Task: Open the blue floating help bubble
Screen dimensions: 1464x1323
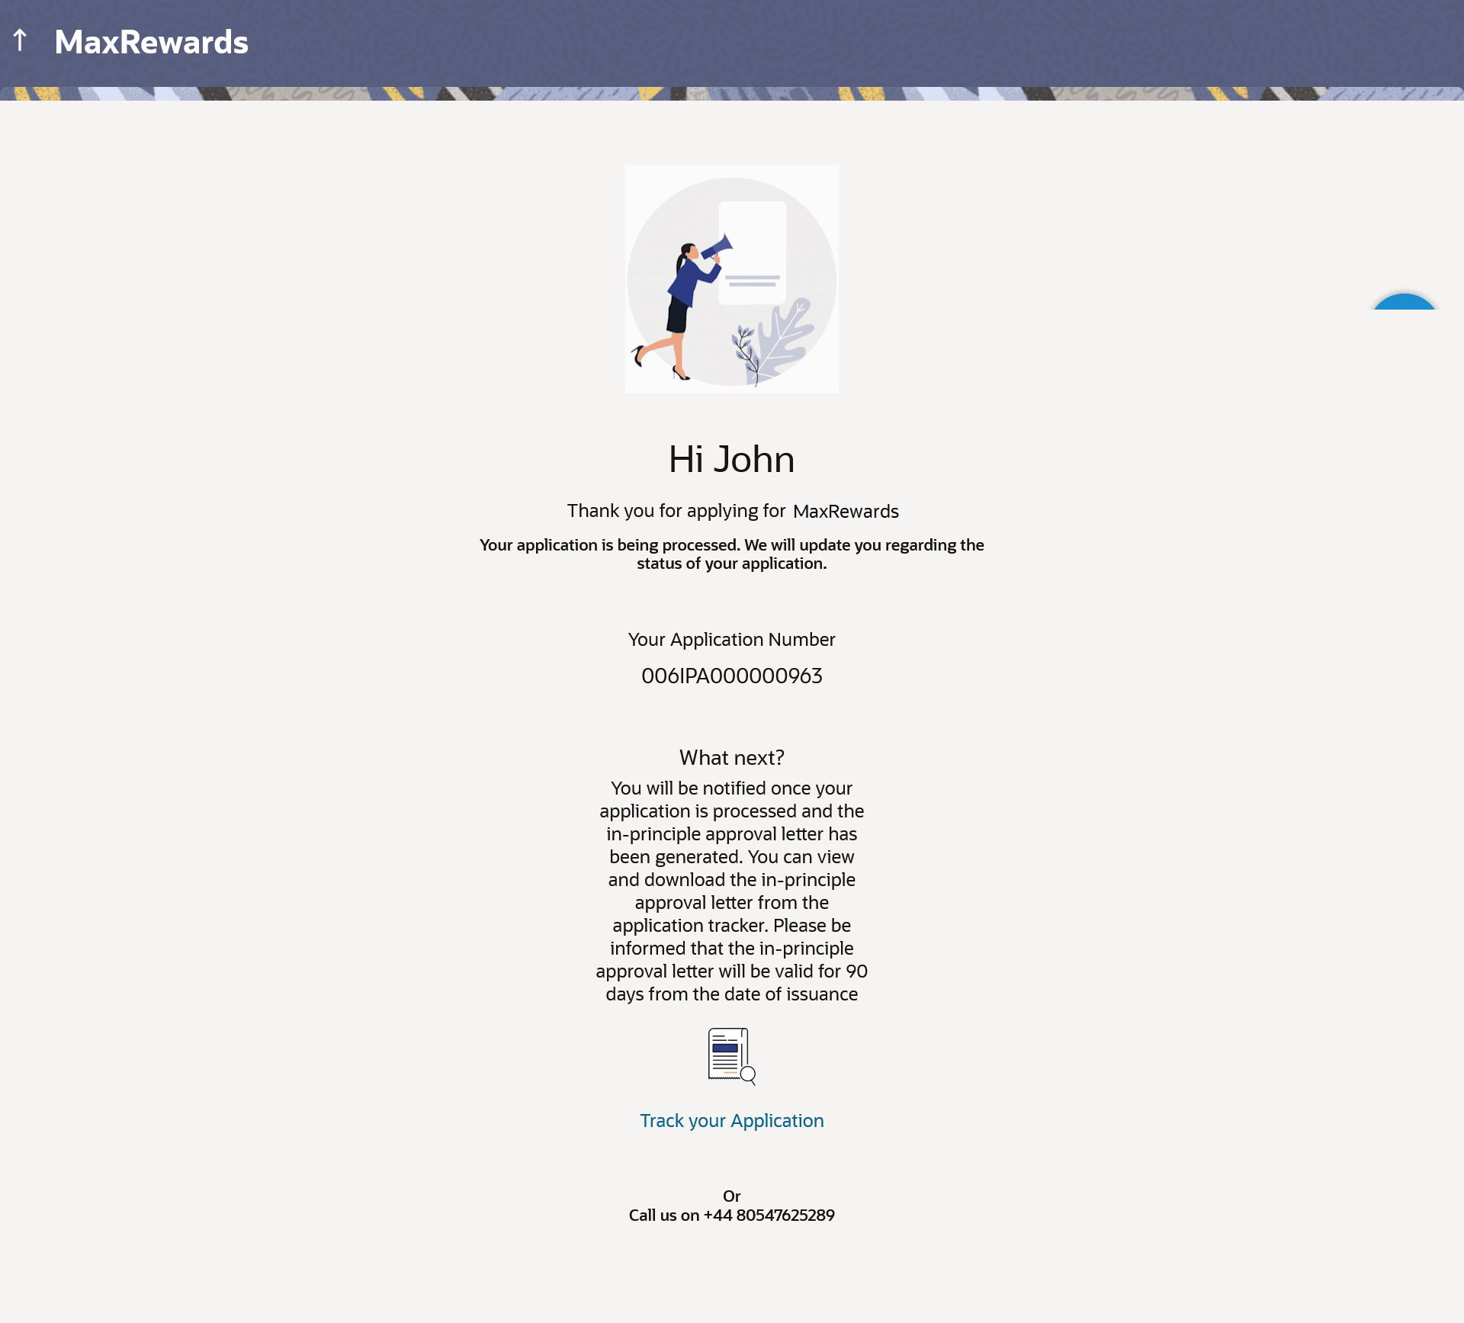Action: 1405,302
